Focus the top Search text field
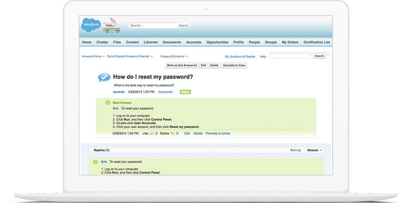Image resolution: width=413 pixels, height=219 pixels. pyautogui.click(x=153, y=25)
